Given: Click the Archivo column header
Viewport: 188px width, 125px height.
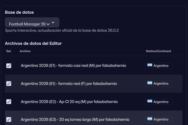Looking at the screenshot, I should [25, 51].
